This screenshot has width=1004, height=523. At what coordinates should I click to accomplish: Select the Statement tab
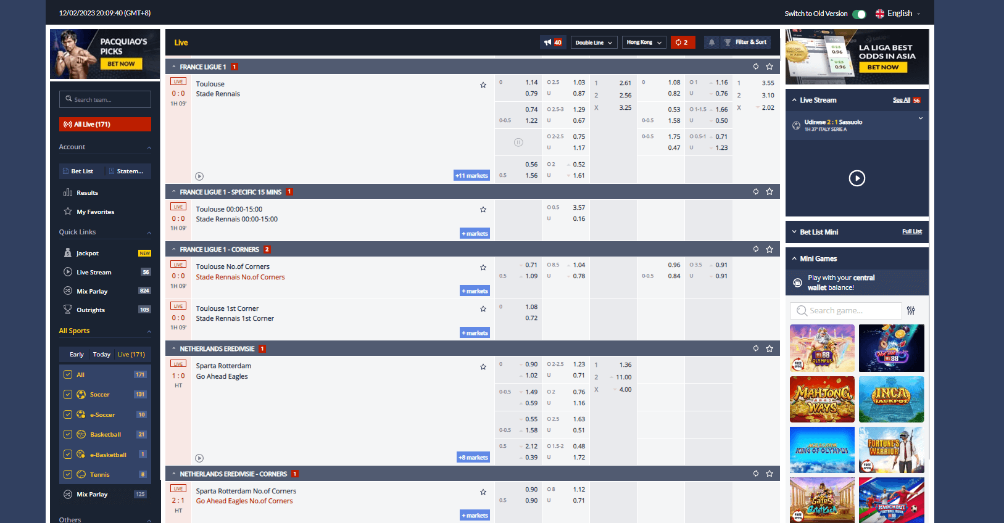[128, 171]
